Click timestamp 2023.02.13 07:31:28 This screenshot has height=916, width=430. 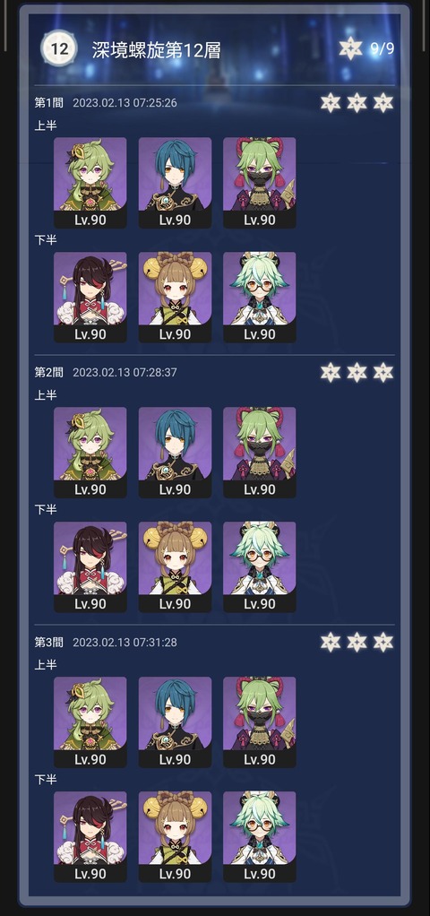(x=125, y=642)
